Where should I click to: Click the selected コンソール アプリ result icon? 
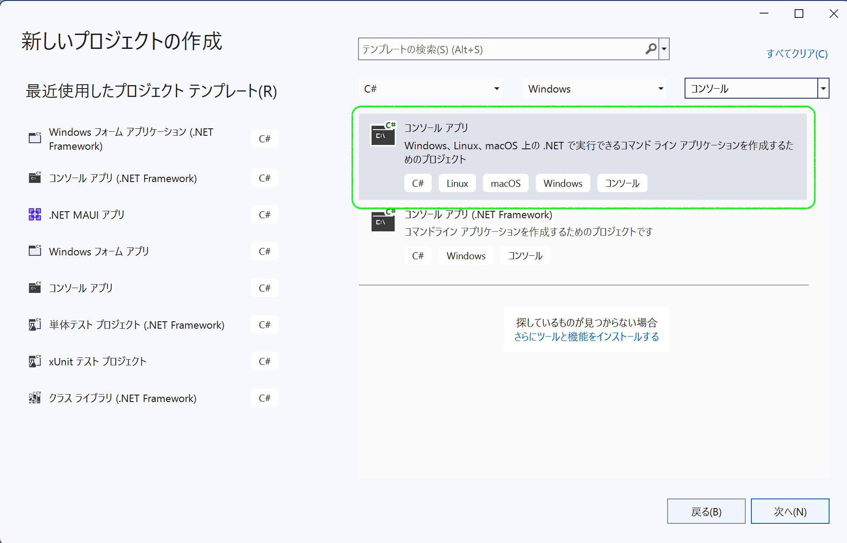[x=383, y=134]
